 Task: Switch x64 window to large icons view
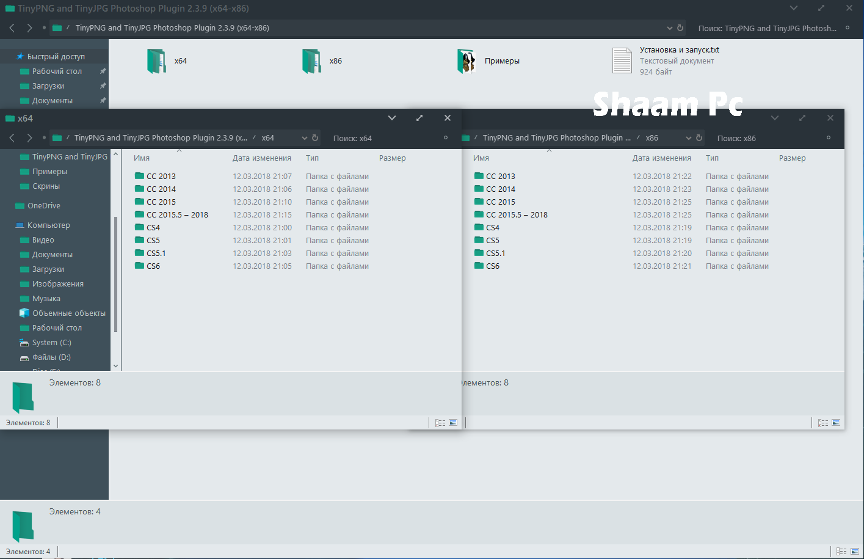pyautogui.click(x=453, y=423)
